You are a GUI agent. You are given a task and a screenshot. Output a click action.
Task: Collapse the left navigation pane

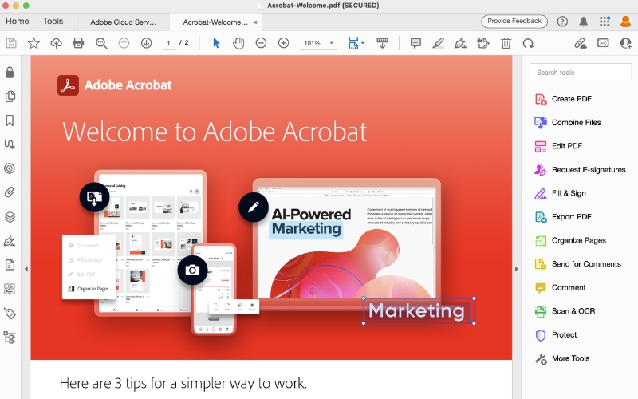pyautogui.click(x=26, y=269)
